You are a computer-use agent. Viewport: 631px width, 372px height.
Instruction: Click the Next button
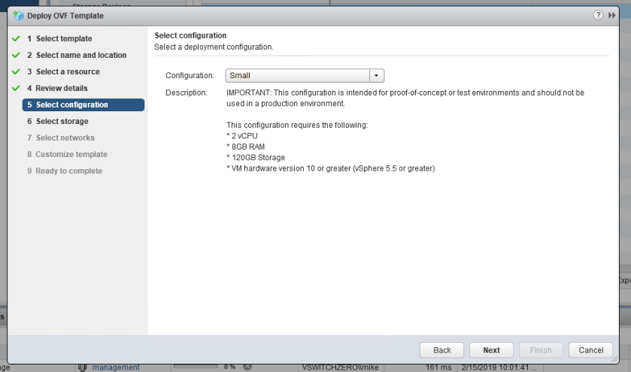[x=491, y=350]
